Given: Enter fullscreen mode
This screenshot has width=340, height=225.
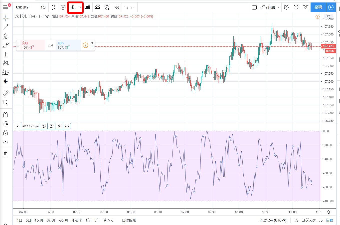Looking at the screenshot, I should point(296,7).
